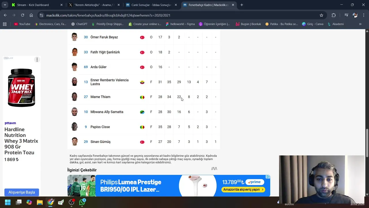Open the extensions puzzle icon
The width and height of the screenshot is (369, 208).
point(334,15)
